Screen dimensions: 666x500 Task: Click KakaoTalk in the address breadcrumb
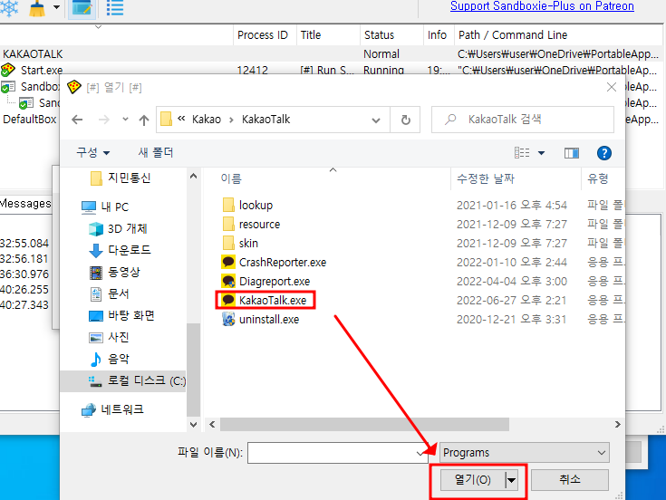pos(265,120)
